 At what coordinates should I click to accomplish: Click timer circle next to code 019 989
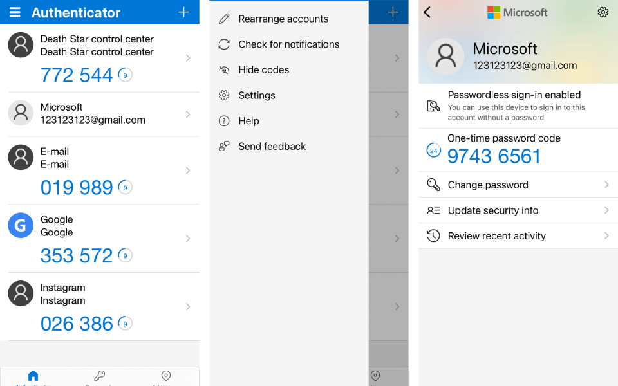coord(126,187)
